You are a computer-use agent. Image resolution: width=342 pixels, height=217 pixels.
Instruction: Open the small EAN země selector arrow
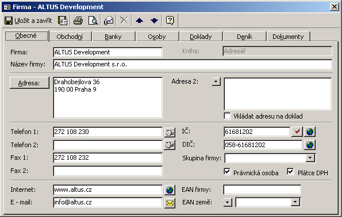tap(228, 202)
